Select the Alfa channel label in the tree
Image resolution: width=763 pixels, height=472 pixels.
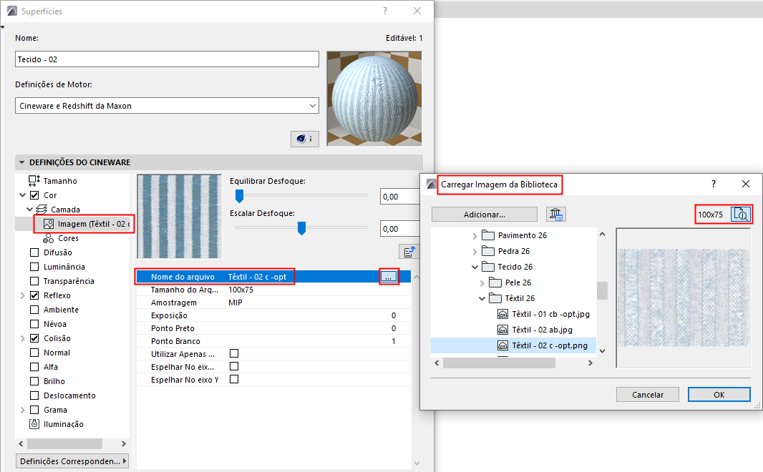point(51,367)
